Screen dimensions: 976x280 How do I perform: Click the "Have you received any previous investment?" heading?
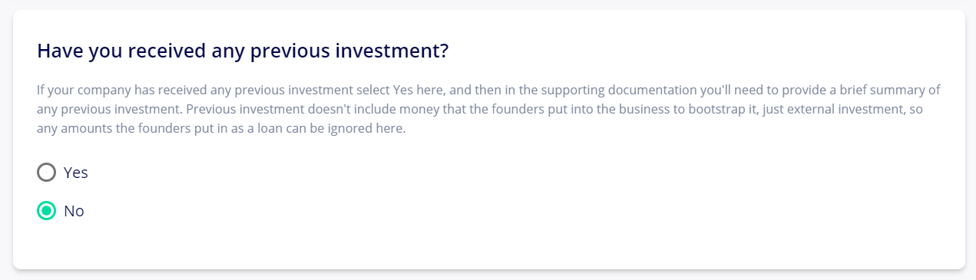point(243,51)
